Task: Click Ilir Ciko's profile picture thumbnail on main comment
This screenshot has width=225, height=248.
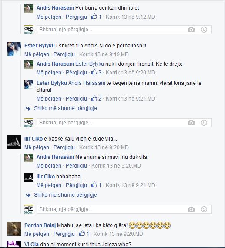Action: [14, 142]
